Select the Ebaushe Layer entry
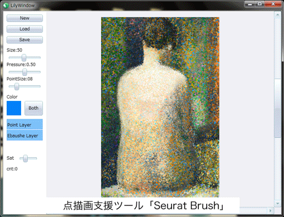Screen dimensions: 284x217 (x=24, y=135)
